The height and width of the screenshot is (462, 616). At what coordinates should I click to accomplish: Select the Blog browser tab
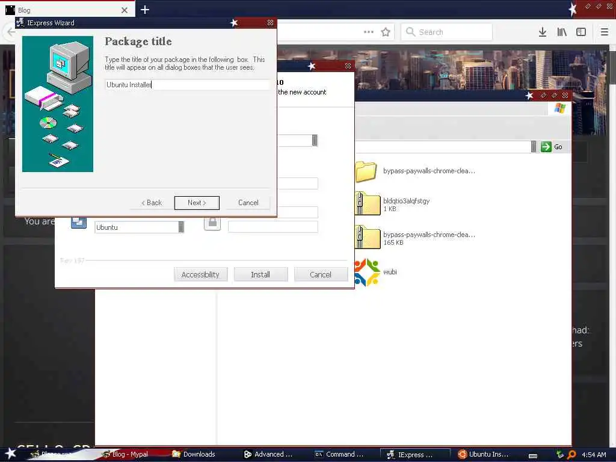(67, 10)
